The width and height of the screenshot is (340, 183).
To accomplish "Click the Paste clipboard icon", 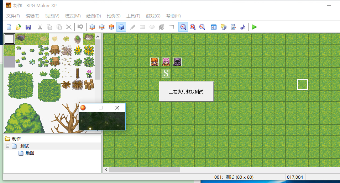I will pyautogui.click(x=59, y=27).
